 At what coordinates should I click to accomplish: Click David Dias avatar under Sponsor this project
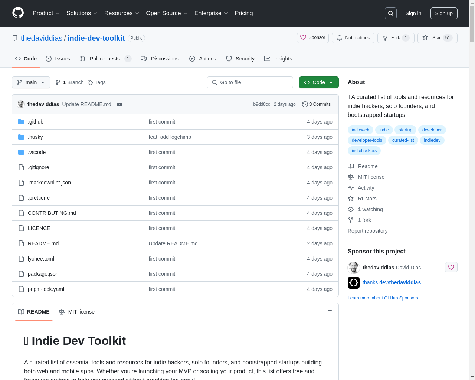pyautogui.click(x=354, y=268)
